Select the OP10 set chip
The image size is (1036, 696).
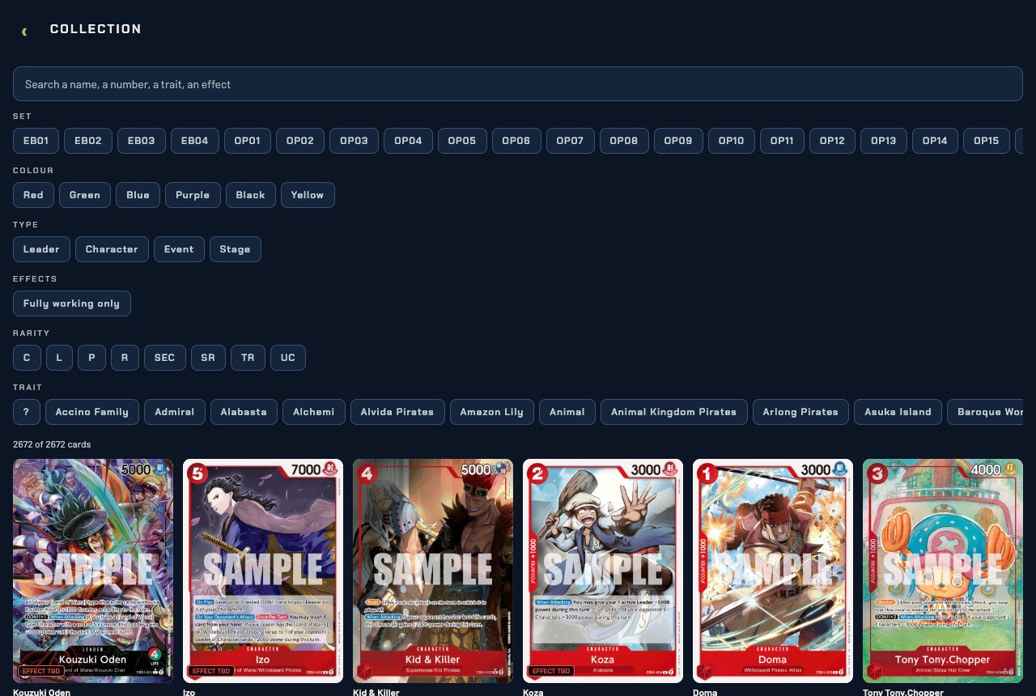tap(732, 141)
